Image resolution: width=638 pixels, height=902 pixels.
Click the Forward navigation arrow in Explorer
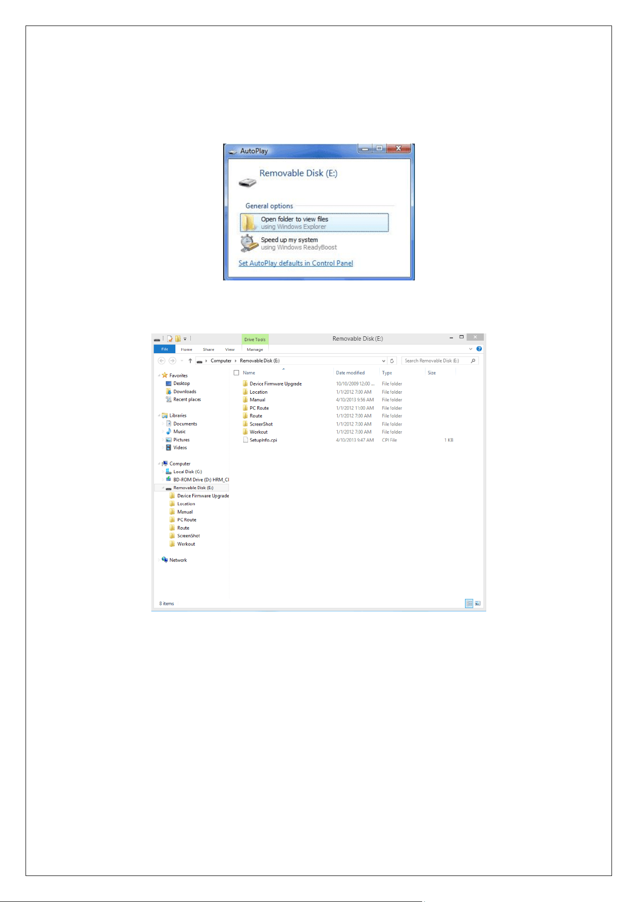click(x=172, y=360)
